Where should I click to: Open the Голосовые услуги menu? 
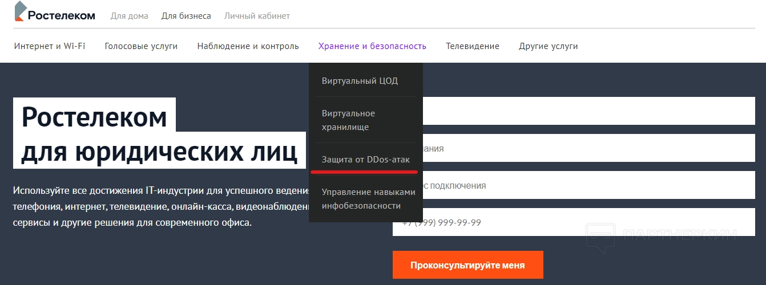coord(141,46)
